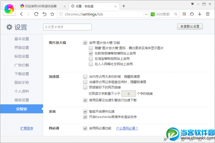Image resolution: width=215 pixels, height=143 pixels.
Task: Toggle 智能开启硬件加速 checkbox
Action: [x=85, y=112]
